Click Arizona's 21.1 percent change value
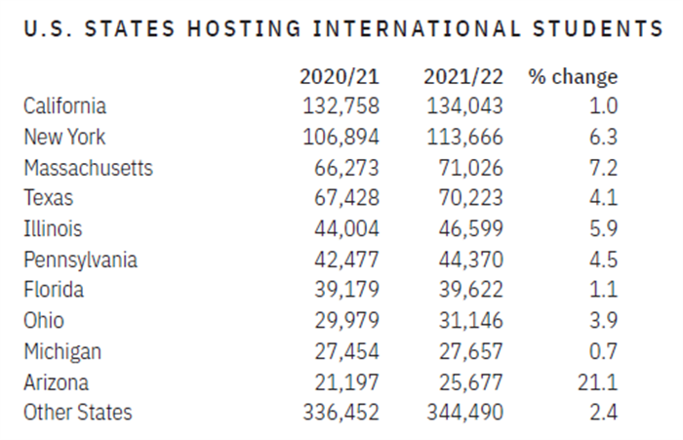This screenshot has height=440, width=683. 597,383
